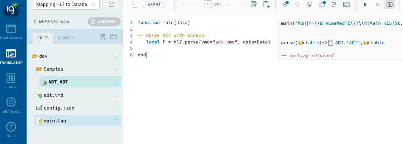Click the new folder icon in Files panel
403x144 pixels.
click(114, 37)
